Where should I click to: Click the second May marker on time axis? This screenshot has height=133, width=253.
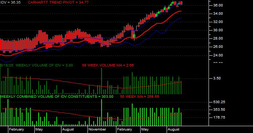145,129
